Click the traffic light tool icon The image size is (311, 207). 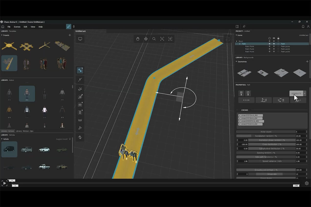click(80, 112)
